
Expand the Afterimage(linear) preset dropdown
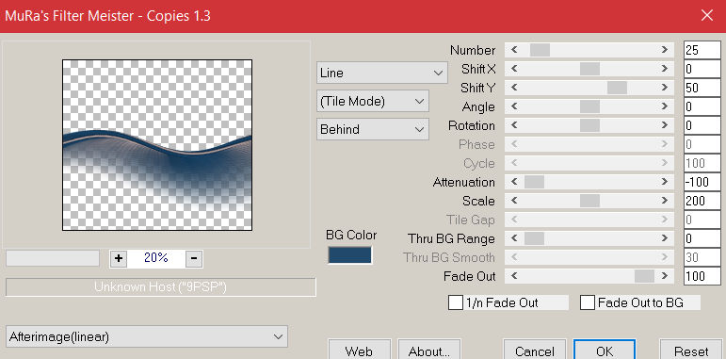tap(147, 336)
